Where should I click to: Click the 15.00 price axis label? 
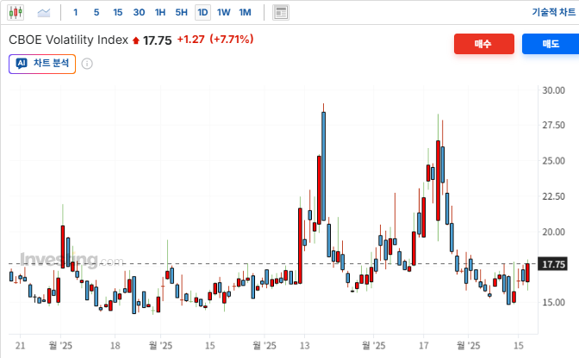(553, 302)
